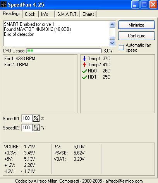Open the Configure dialog button
Image resolution: width=158 pixels, height=183 pixels.
(136, 36)
